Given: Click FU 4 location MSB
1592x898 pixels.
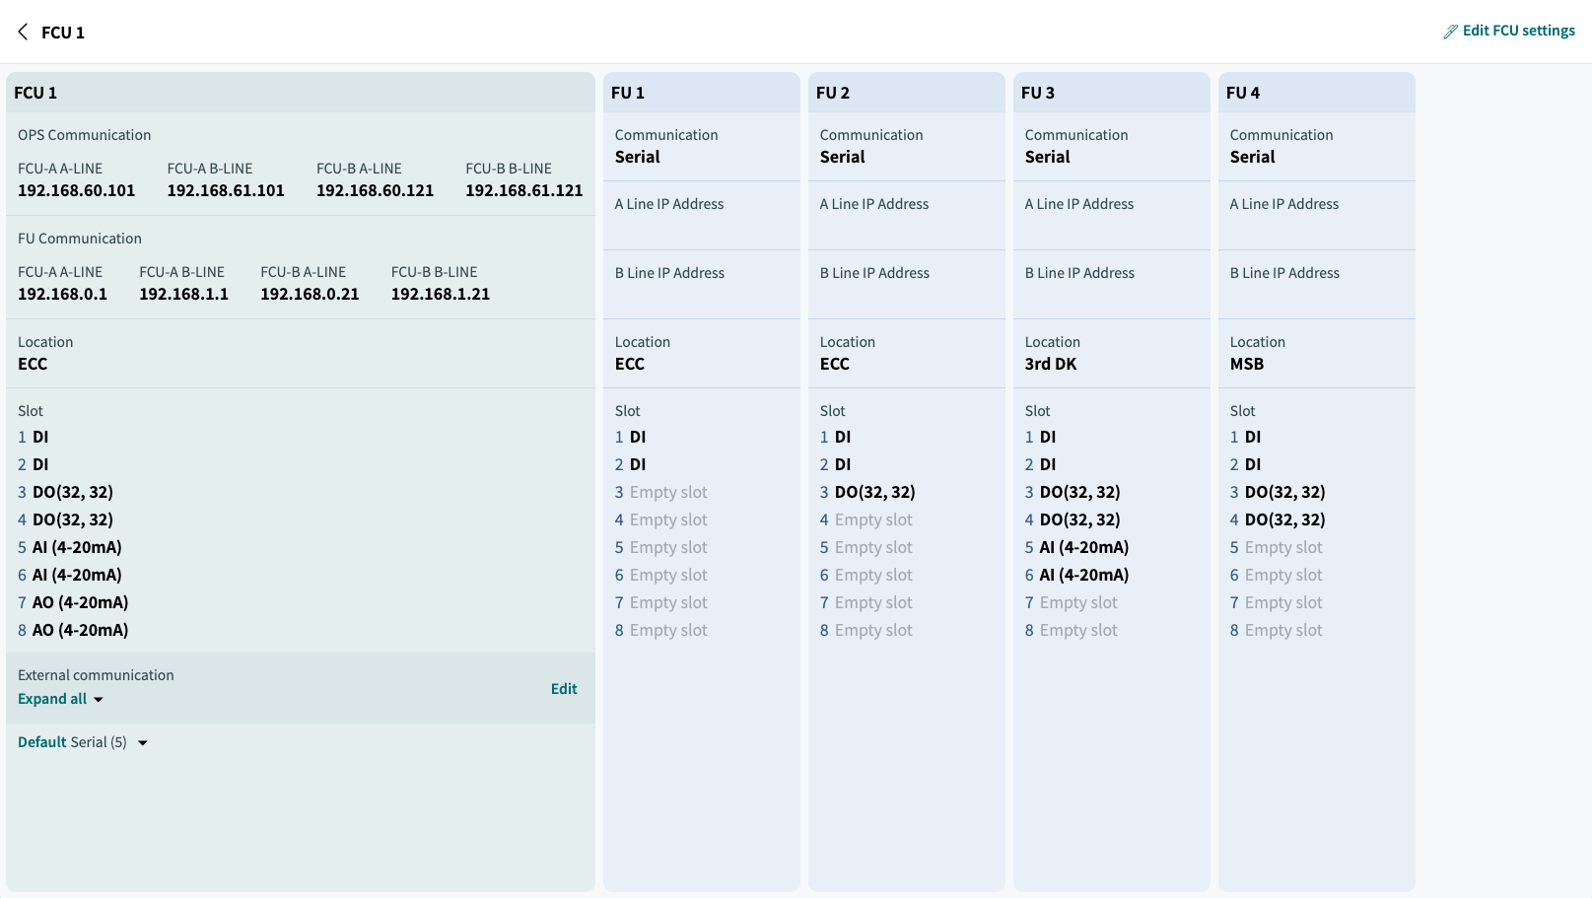Looking at the screenshot, I should coord(1247,364).
